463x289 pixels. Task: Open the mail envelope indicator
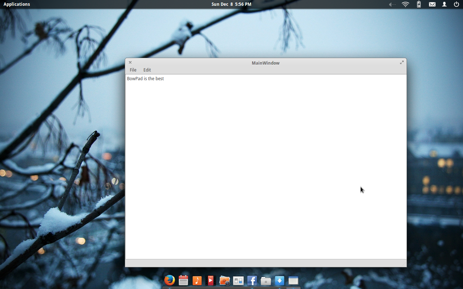[432, 4]
